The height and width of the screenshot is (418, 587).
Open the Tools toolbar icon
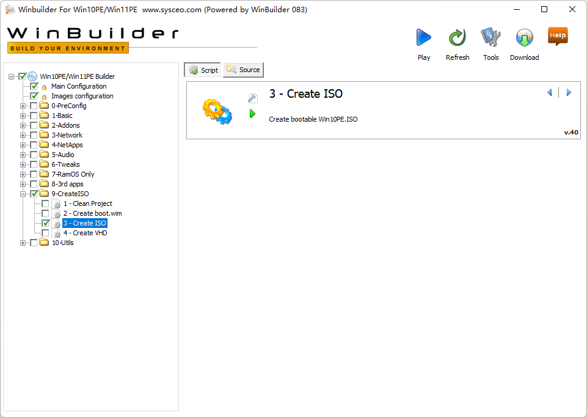490,37
